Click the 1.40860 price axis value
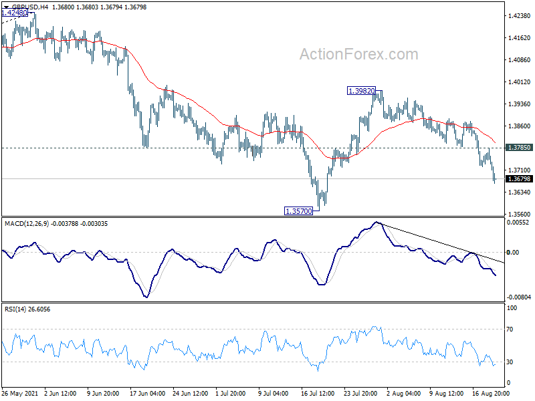Screen dimensions: 535x401 520,59
